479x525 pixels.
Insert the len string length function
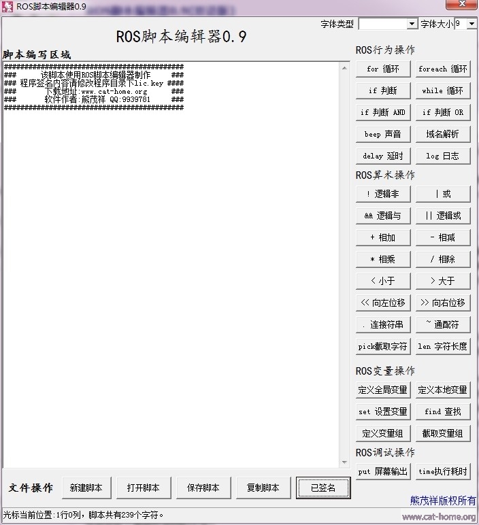[442, 346]
